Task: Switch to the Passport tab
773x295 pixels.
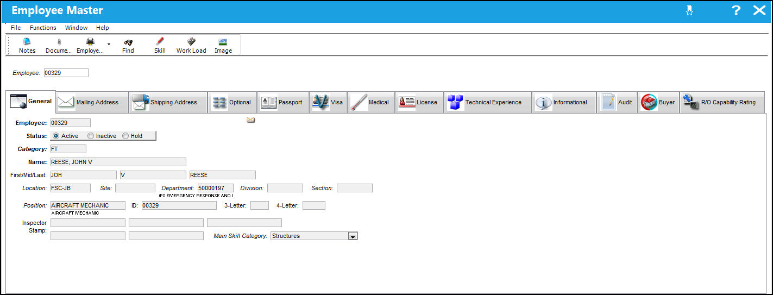Action: [x=282, y=102]
